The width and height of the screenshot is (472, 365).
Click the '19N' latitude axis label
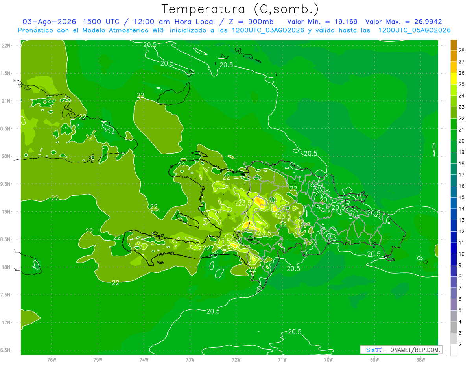6,211
